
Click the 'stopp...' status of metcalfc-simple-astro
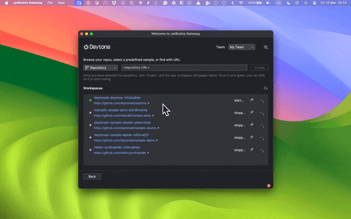pos(240,113)
